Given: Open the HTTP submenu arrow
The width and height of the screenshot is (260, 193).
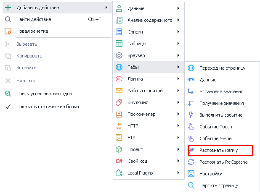Looking at the screenshot, I should tap(178, 126).
